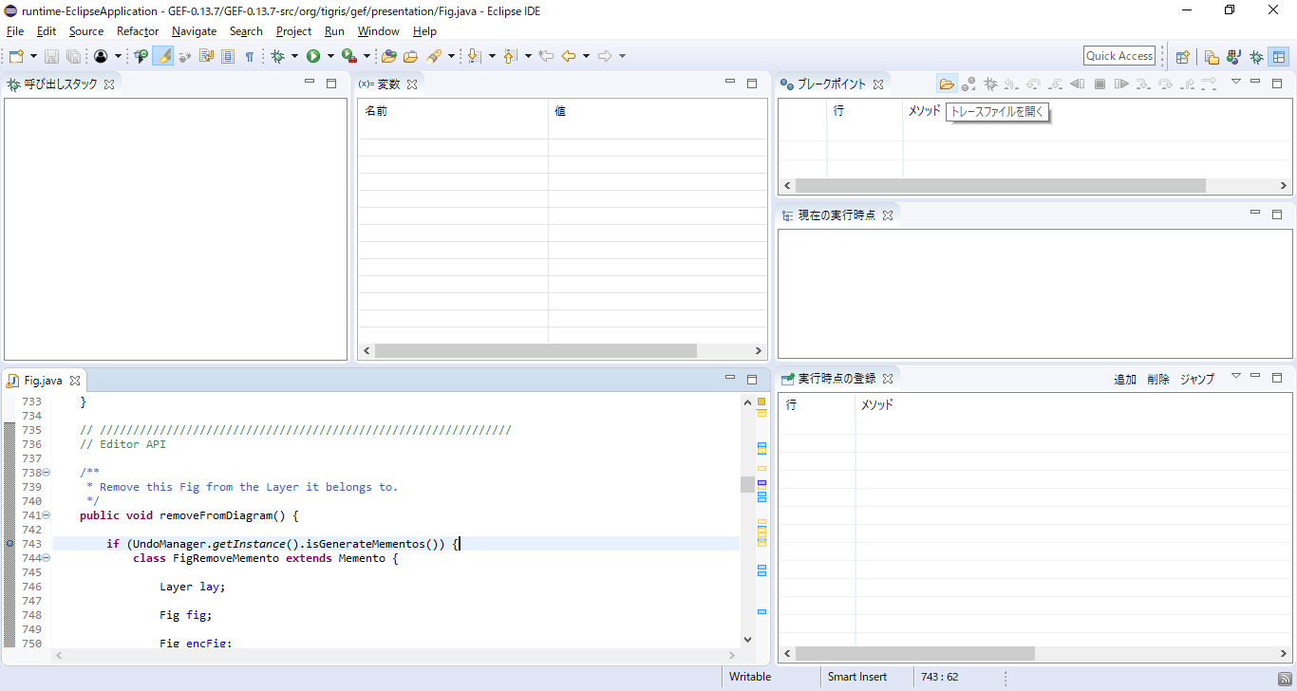Toggle Show Whitespace Characters pilcrow icon

coord(250,56)
